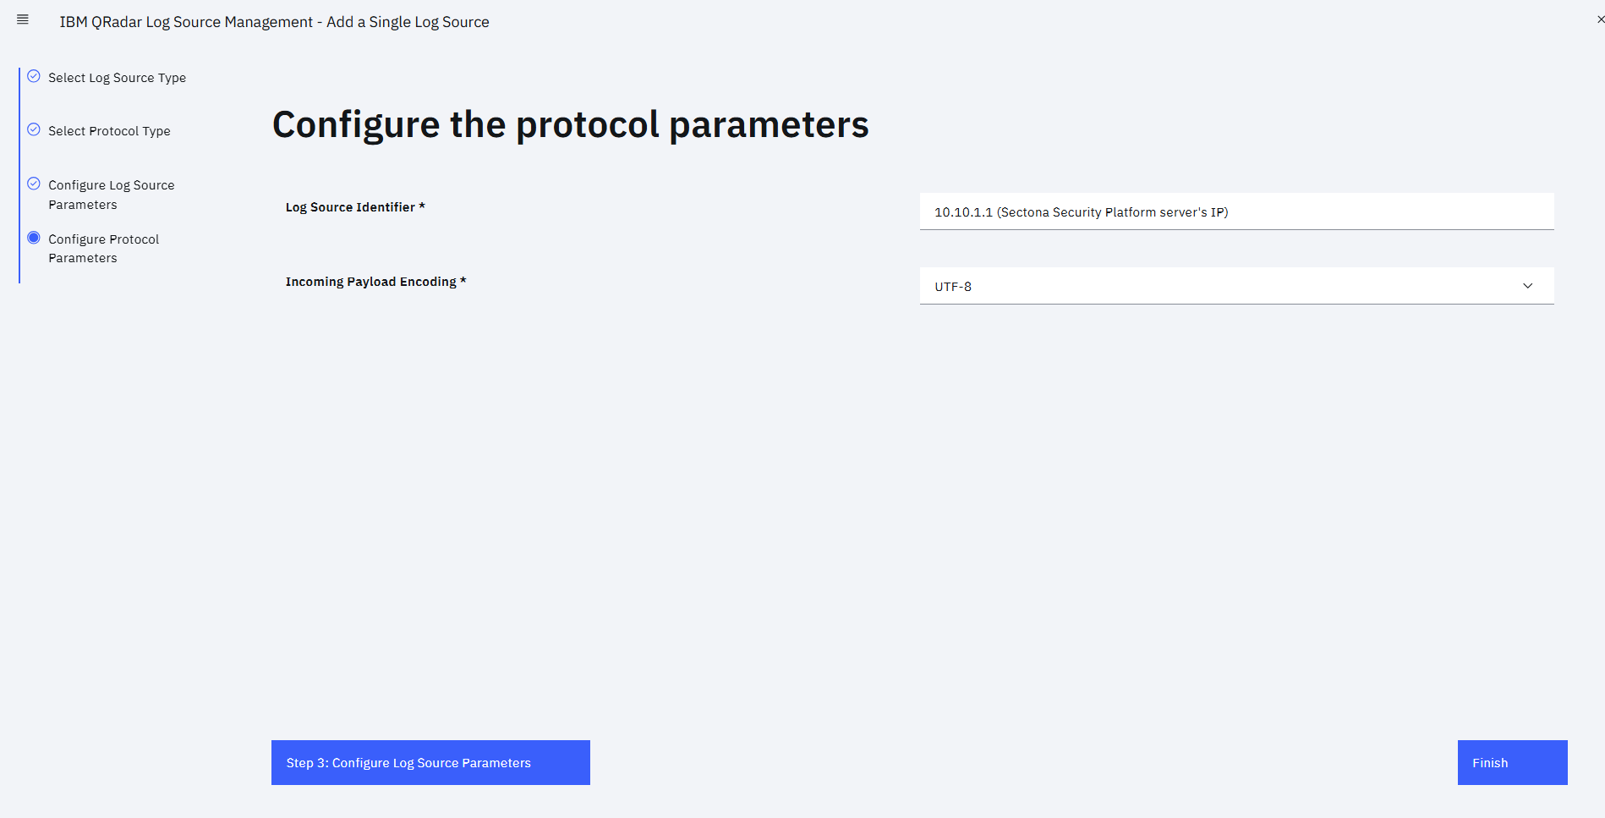The height and width of the screenshot is (818, 1605).
Task: Go back to Step 3: Configure Log Source Parameters
Action: pos(430,762)
